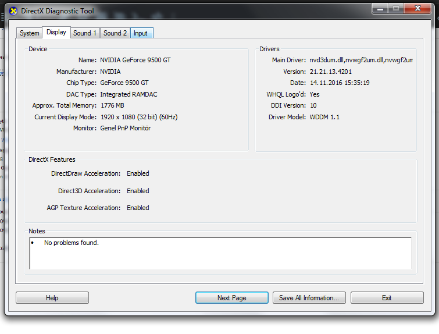This screenshot has height=334, width=439.
Task: Click total memory value '1776 MB'
Action: [x=113, y=105]
